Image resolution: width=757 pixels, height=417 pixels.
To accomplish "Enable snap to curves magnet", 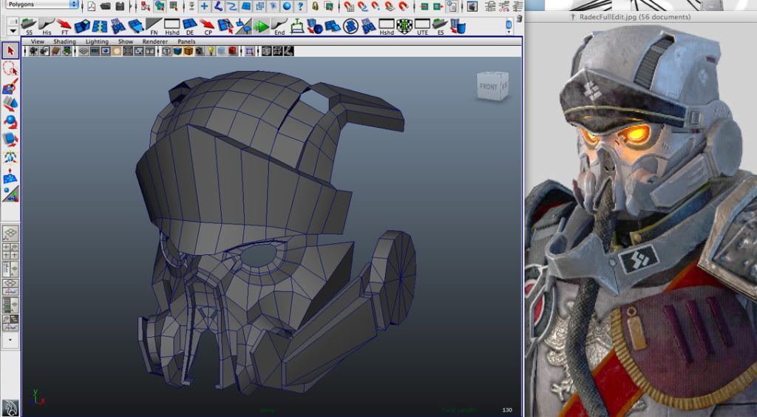I will tap(362, 6).
